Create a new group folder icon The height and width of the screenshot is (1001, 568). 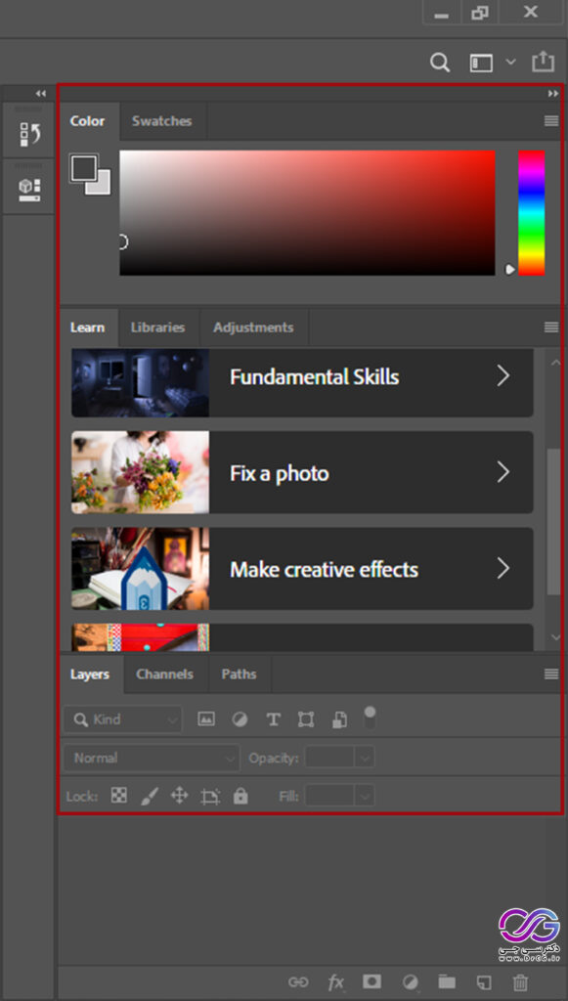(447, 981)
